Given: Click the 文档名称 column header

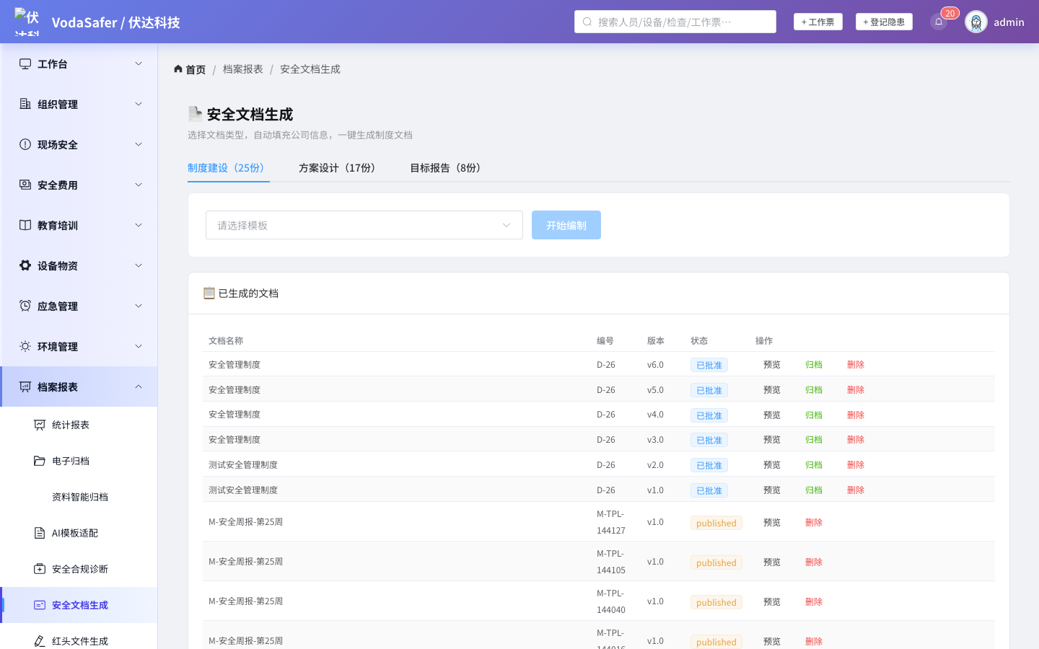Looking at the screenshot, I should tap(226, 340).
